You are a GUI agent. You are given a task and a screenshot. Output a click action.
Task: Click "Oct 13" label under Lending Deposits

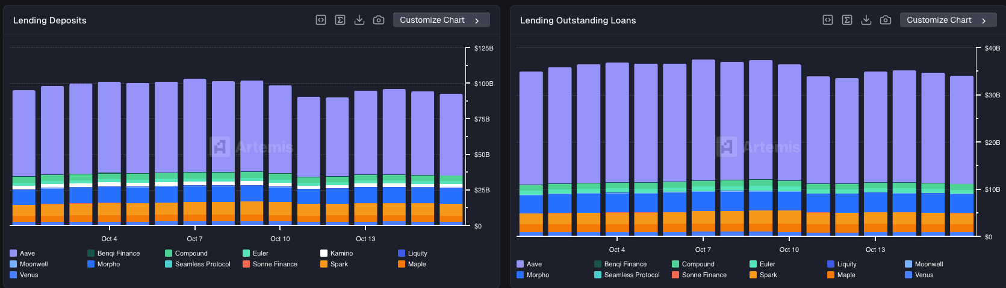pos(365,239)
